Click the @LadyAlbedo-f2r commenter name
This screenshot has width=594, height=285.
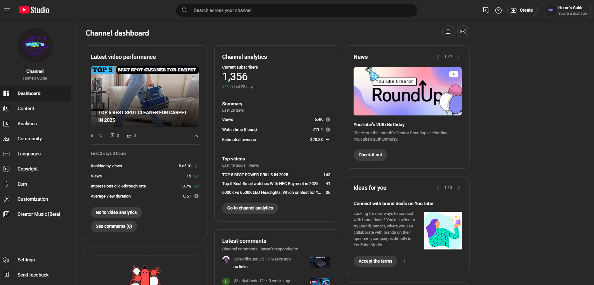tap(249, 281)
